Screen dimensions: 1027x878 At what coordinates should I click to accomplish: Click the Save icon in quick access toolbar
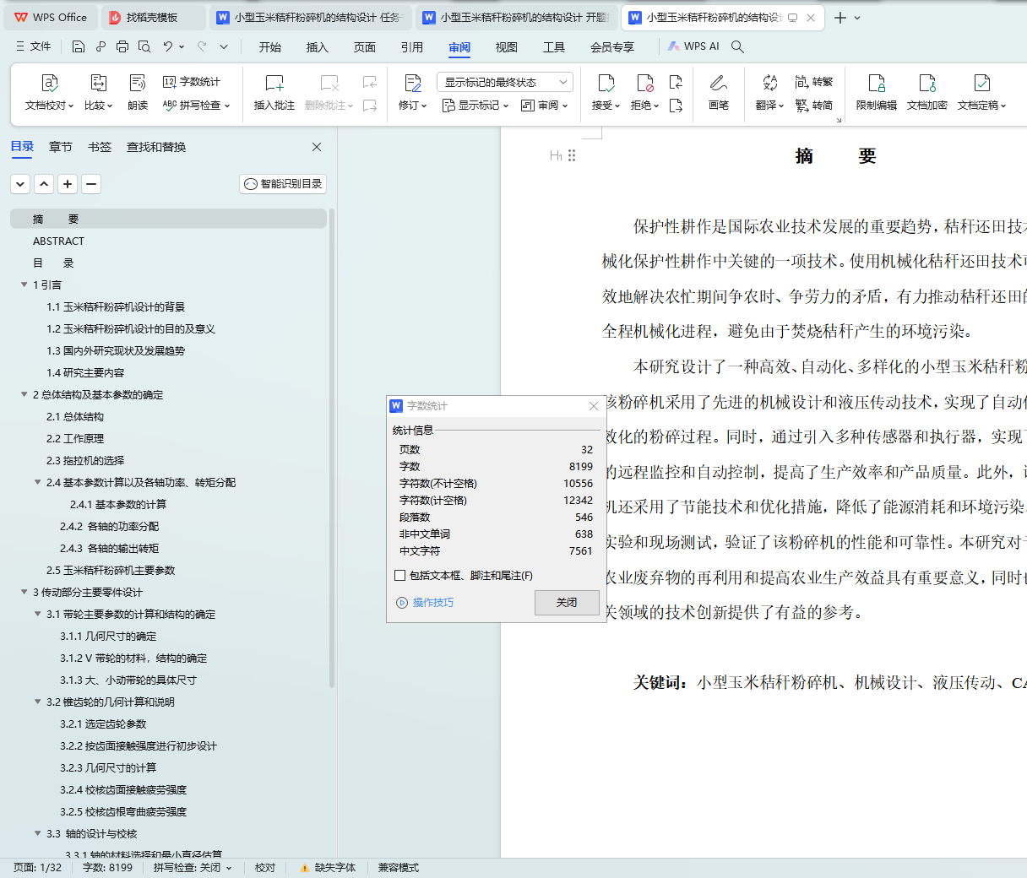click(x=79, y=46)
